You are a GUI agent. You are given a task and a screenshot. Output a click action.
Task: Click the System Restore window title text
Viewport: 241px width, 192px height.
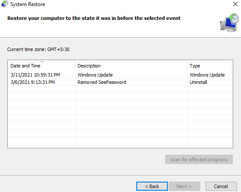tap(28, 4)
